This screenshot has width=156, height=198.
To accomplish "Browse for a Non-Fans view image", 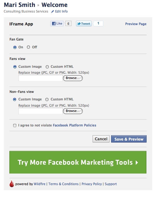I will click(73, 111).
